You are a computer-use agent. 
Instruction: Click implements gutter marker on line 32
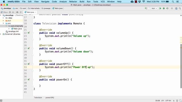pos(29,64)
